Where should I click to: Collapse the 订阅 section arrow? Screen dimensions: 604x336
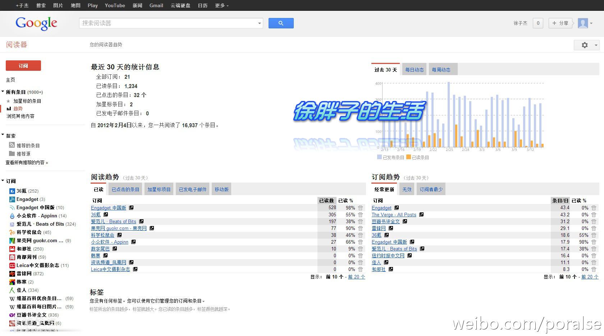pos(3,180)
